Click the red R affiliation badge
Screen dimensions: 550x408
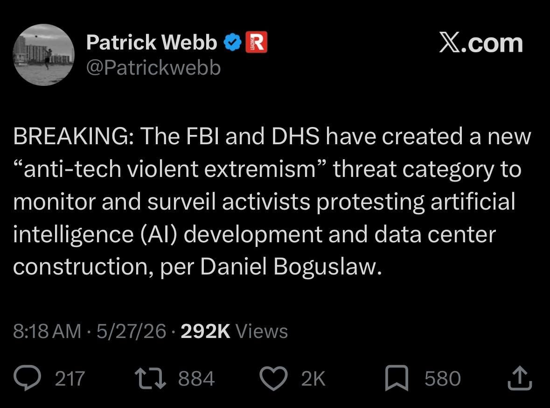[x=257, y=42]
